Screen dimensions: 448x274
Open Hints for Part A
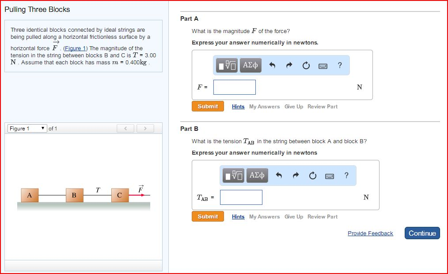[x=238, y=106]
